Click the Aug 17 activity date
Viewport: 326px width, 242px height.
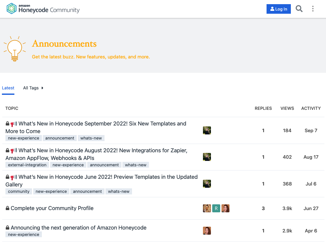pos(311,157)
